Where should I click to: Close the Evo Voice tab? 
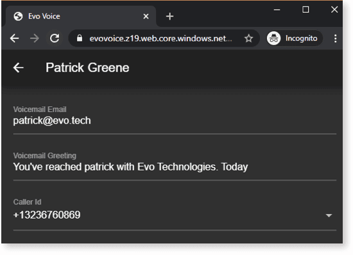click(146, 16)
